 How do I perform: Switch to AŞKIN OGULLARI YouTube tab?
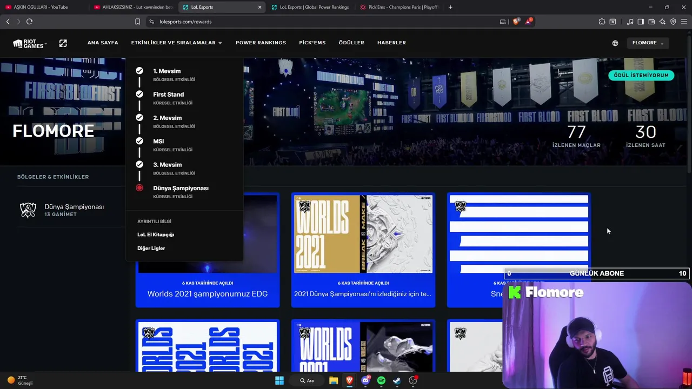click(41, 7)
